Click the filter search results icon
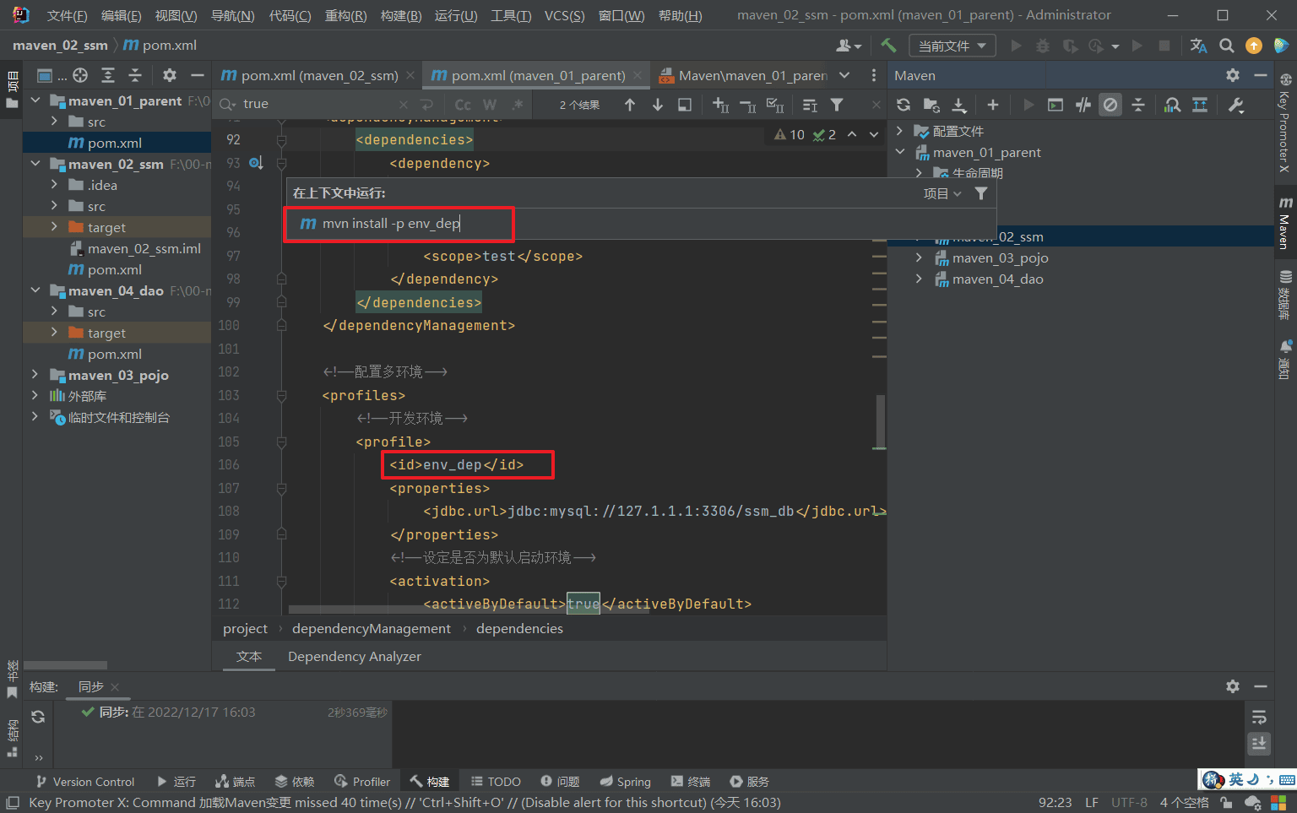The height and width of the screenshot is (813, 1297). pos(837,105)
